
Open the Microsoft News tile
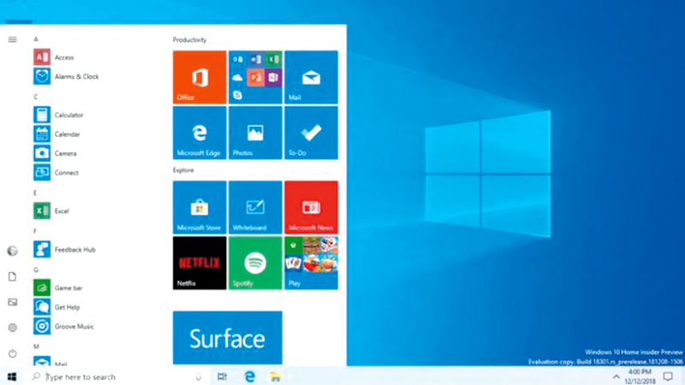click(311, 207)
